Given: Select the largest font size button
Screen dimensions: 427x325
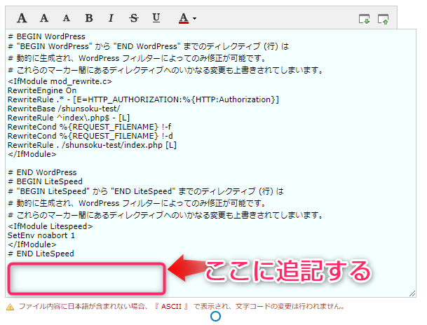Looking at the screenshot, I should [22, 18].
